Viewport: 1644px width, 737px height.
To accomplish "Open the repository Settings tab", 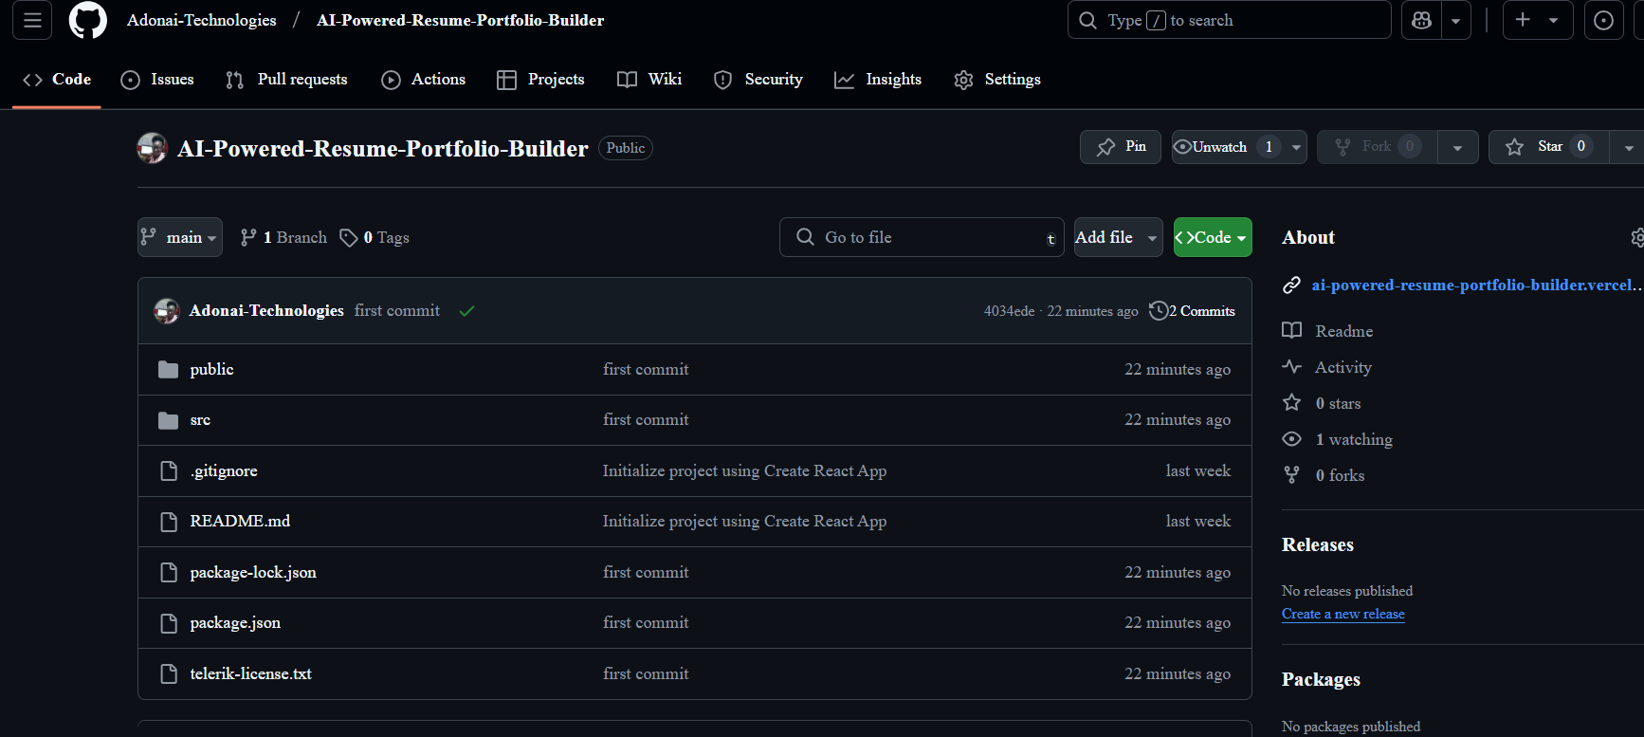I will [997, 80].
